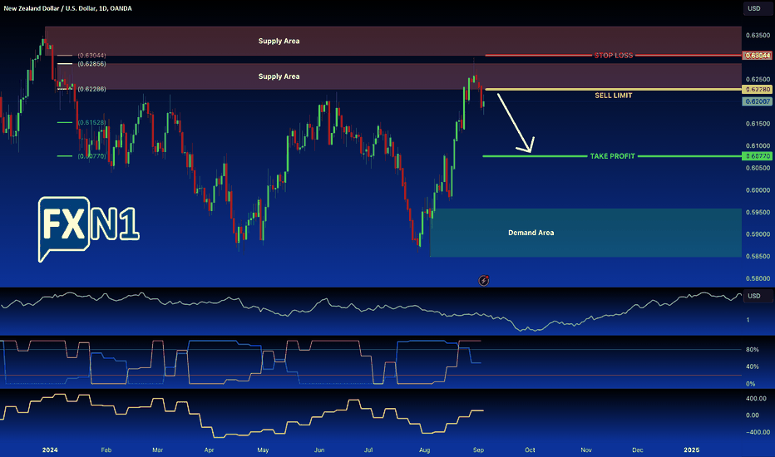The image size is (775, 457).
Task: Select the STOP LOSS line label
Action: point(614,56)
